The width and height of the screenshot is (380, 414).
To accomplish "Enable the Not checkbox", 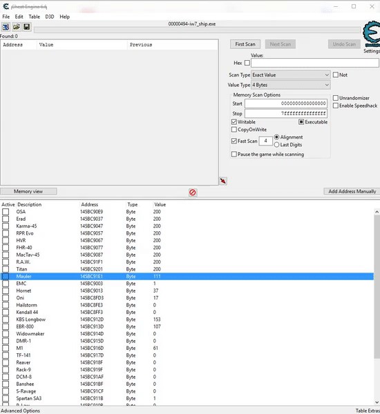I will (336, 75).
